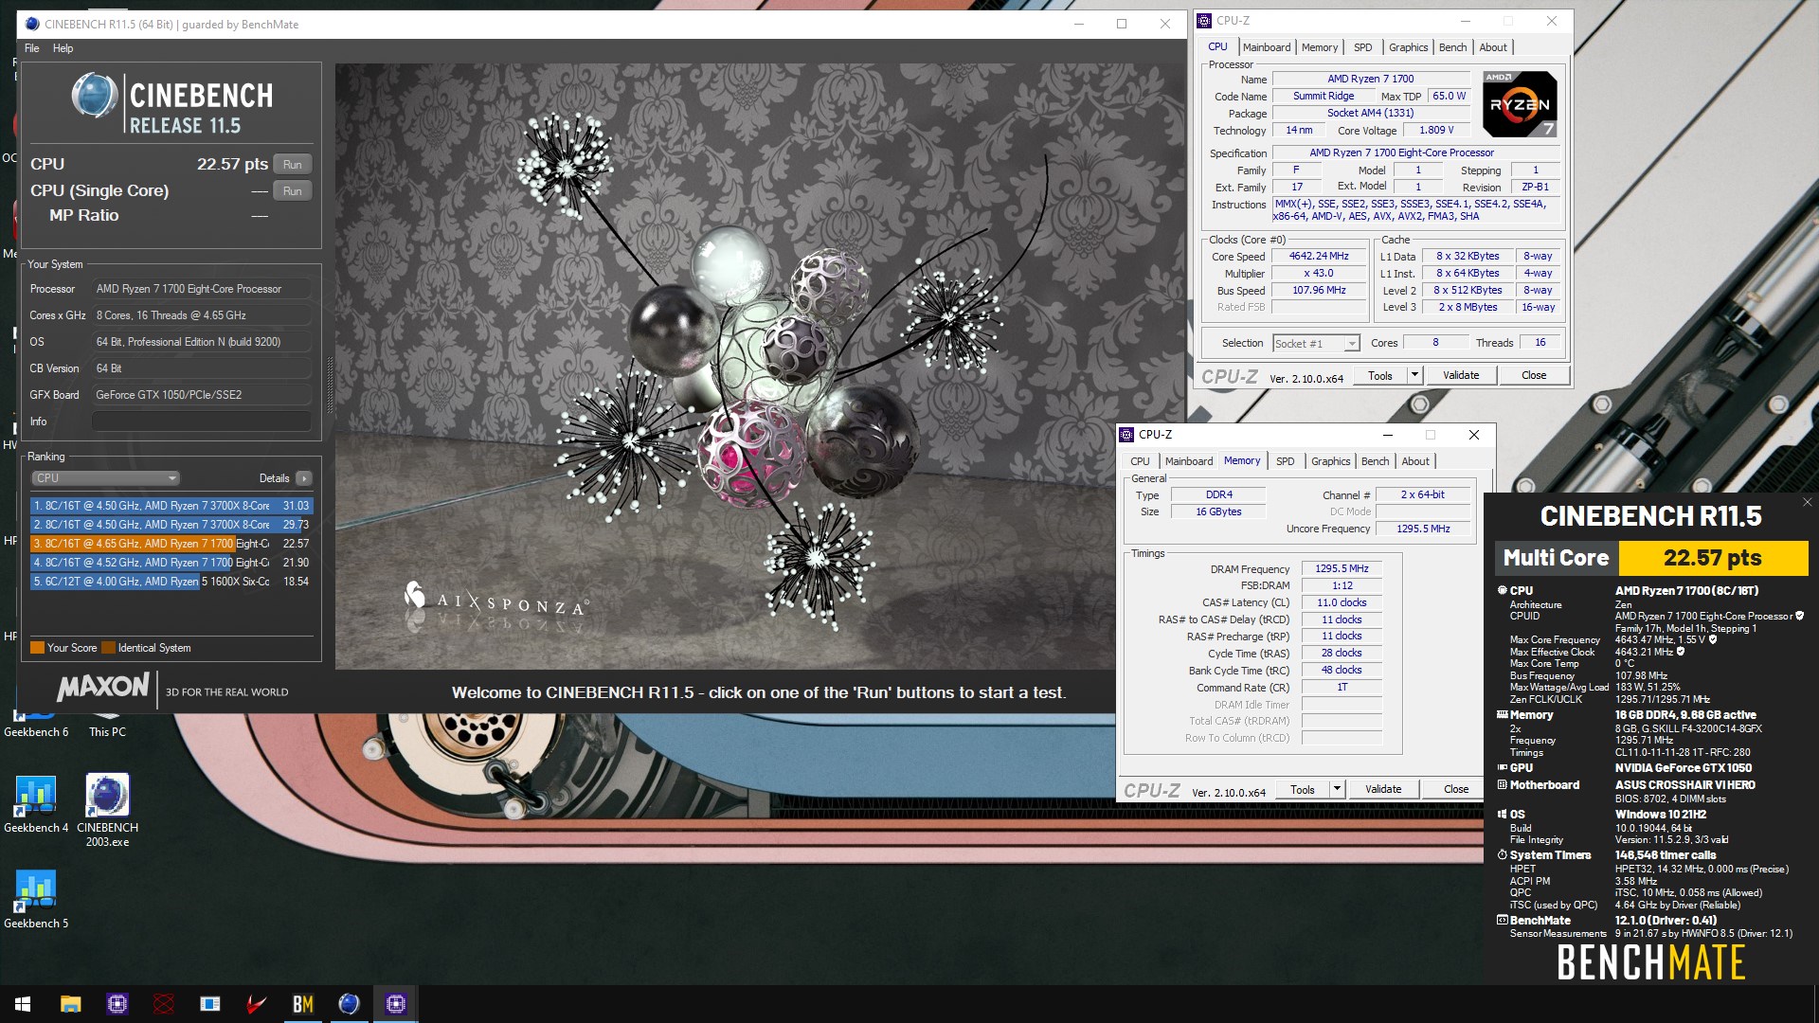Expand Tools dropdown arrow in CPU-Z CPU window
1819x1023 pixels.
point(1414,375)
